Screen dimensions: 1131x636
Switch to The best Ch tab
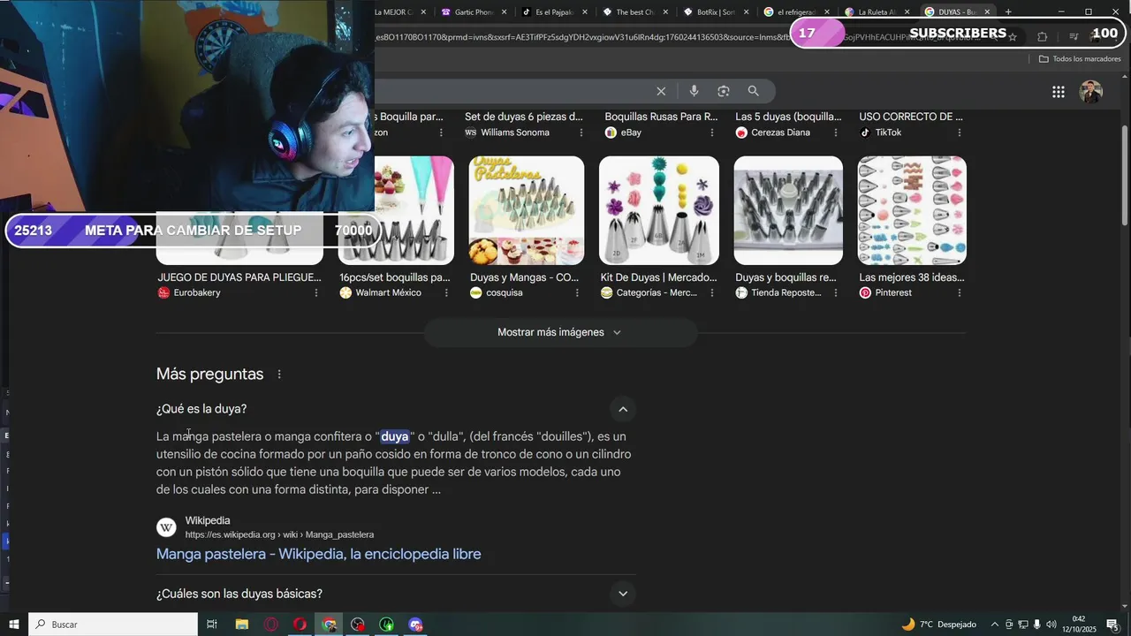pyautogui.click(x=634, y=11)
